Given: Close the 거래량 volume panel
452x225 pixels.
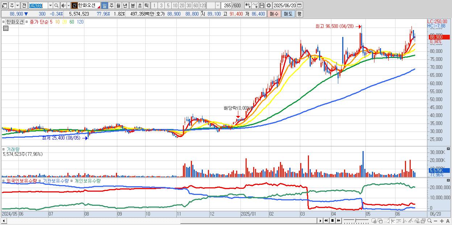Looking at the screenshot, I should pyautogui.click(x=448, y=149).
